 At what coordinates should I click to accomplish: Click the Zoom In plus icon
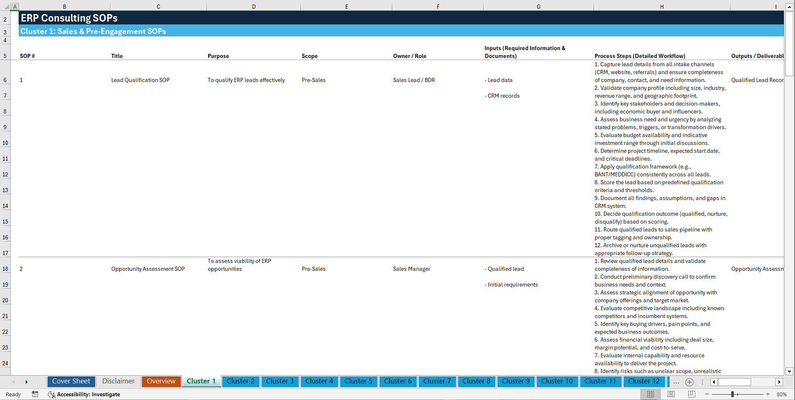768,394
